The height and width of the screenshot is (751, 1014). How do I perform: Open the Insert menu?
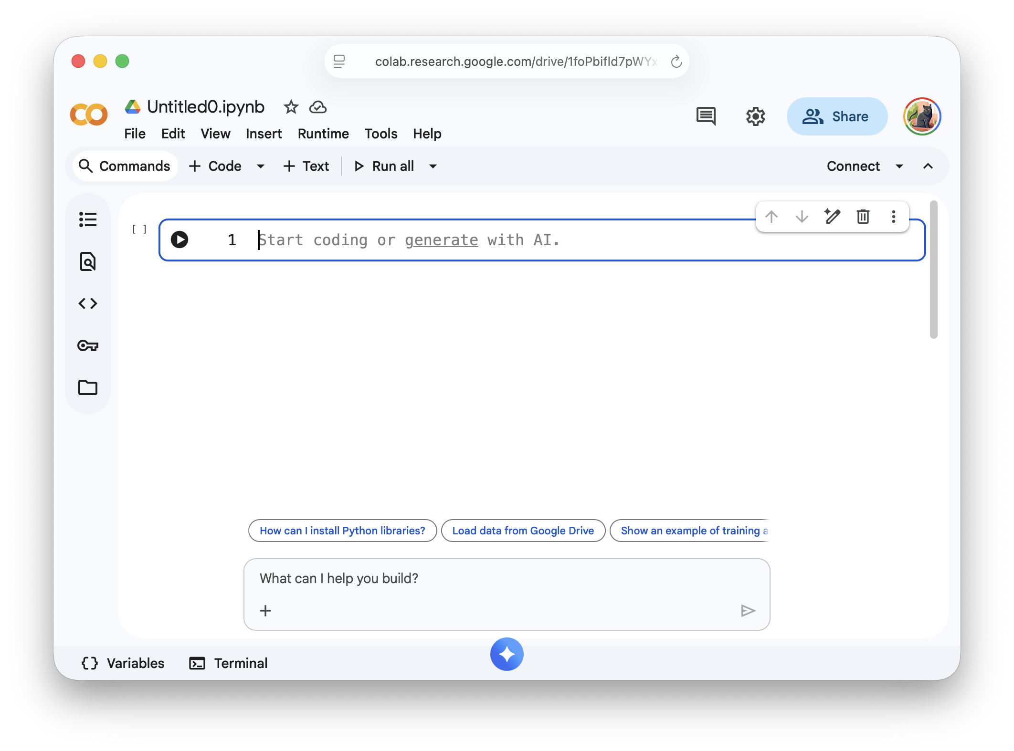264,134
